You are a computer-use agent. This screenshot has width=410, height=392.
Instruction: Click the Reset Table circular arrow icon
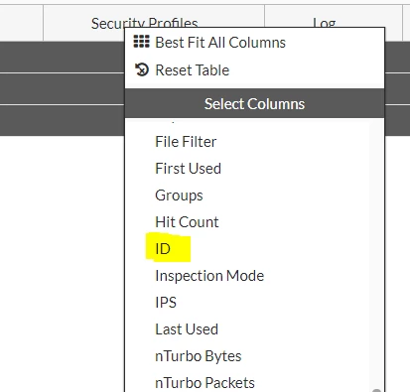tap(142, 69)
